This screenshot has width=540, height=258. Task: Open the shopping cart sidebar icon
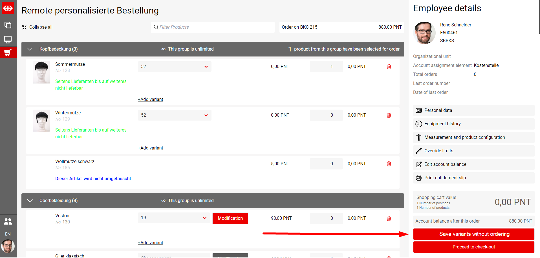(x=8, y=53)
